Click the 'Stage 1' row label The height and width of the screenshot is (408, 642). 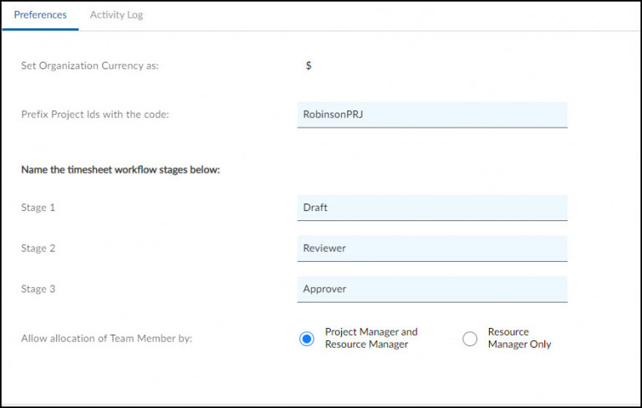coord(38,208)
